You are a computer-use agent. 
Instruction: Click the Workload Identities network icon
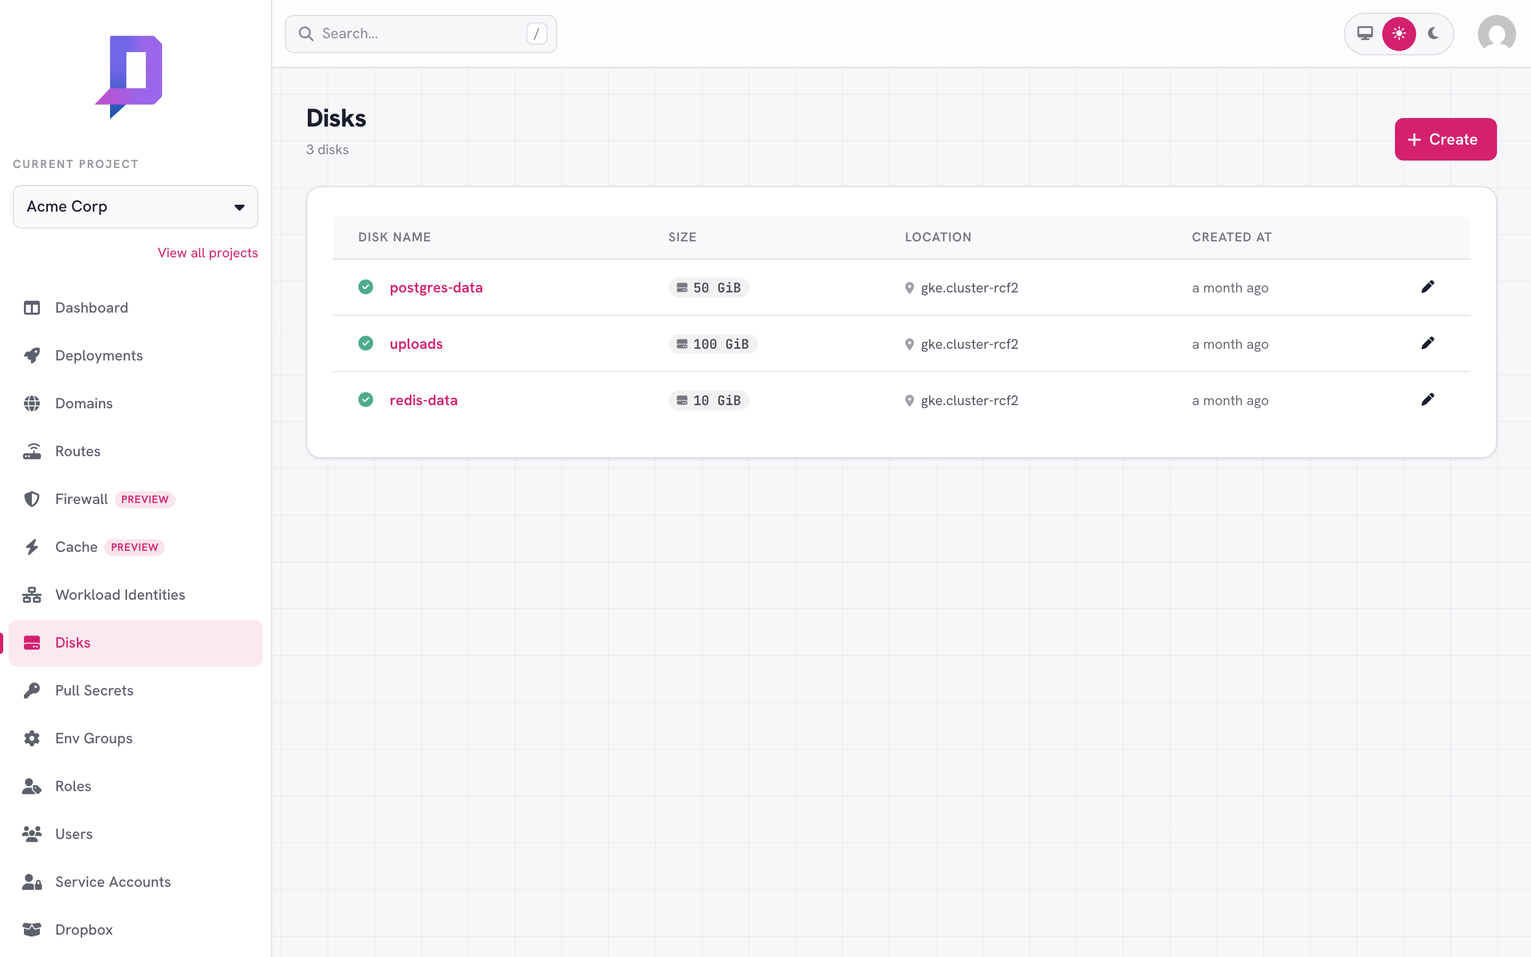coord(32,595)
